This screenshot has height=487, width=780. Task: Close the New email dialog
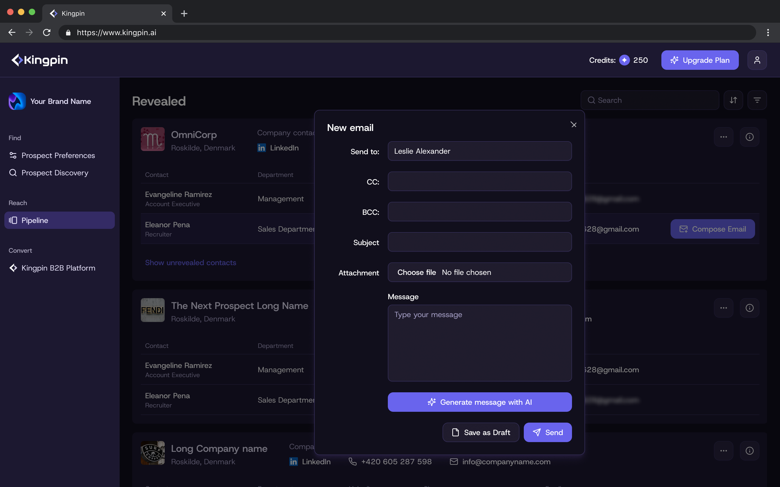coord(573,125)
